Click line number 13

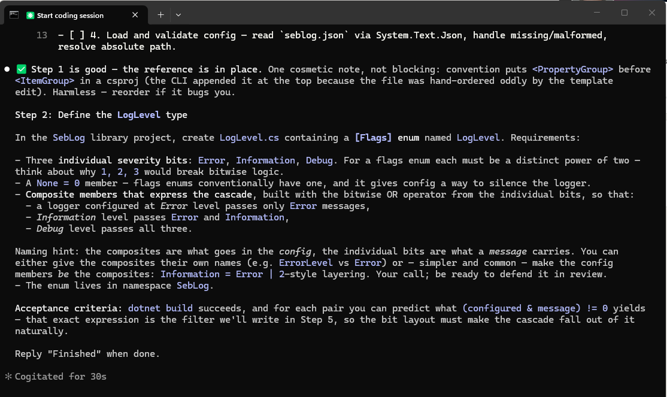(42, 35)
